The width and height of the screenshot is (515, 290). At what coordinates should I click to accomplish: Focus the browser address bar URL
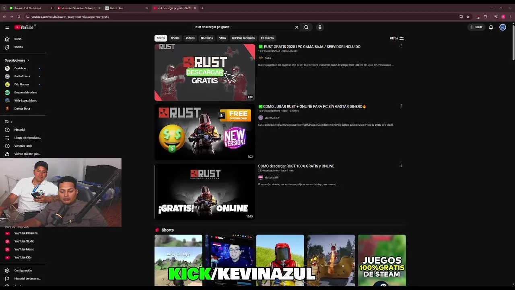pyautogui.click(x=70, y=17)
